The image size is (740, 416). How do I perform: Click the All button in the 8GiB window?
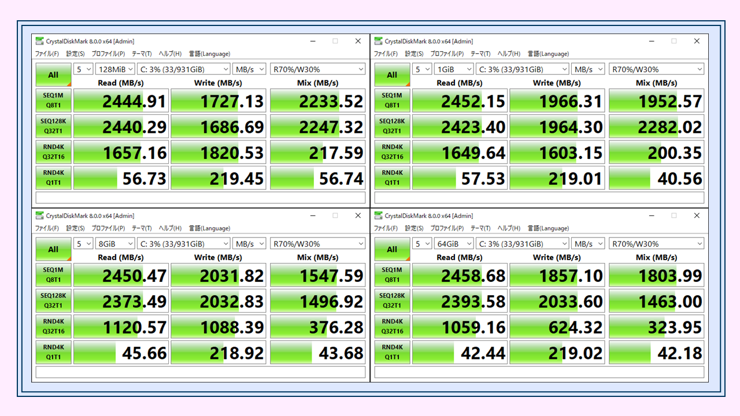[x=53, y=249]
